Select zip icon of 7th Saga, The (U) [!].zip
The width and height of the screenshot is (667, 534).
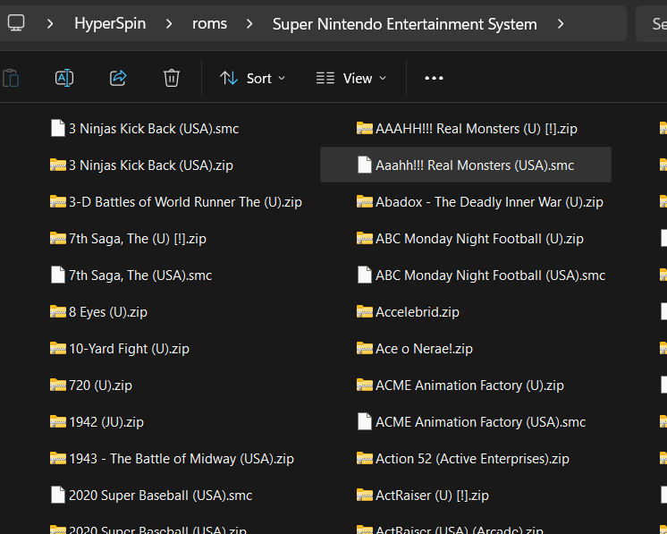coord(58,238)
